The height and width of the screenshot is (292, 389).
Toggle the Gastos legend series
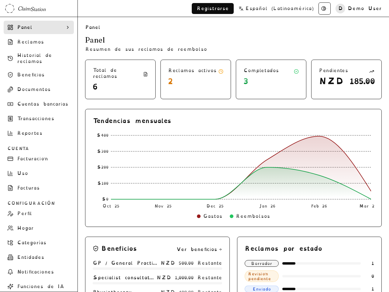(x=210, y=216)
